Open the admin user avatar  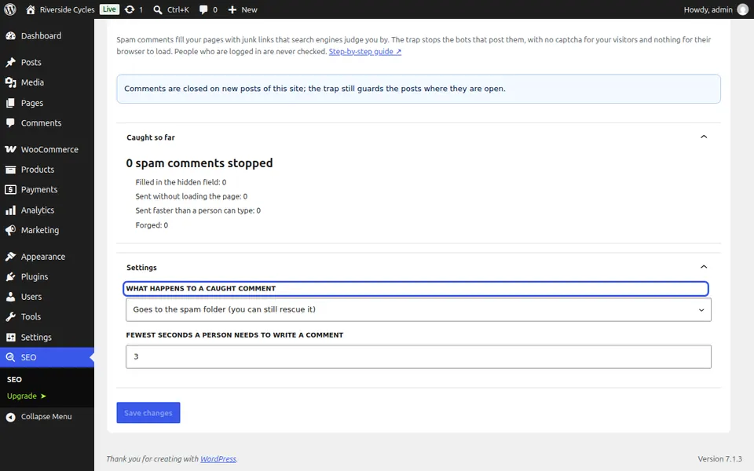pyautogui.click(x=743, y=9)
